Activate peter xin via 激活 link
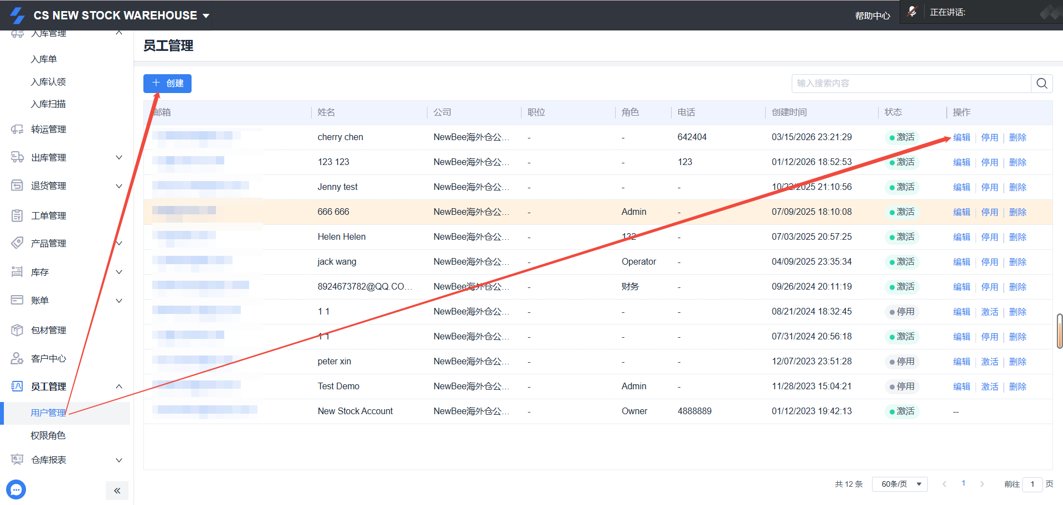Image resolution: width=1063 pixels, height=505 pixels. [989, 362]
